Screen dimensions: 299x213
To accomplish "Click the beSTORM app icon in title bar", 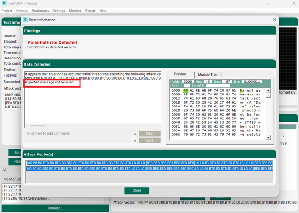I will coord(4,3).
